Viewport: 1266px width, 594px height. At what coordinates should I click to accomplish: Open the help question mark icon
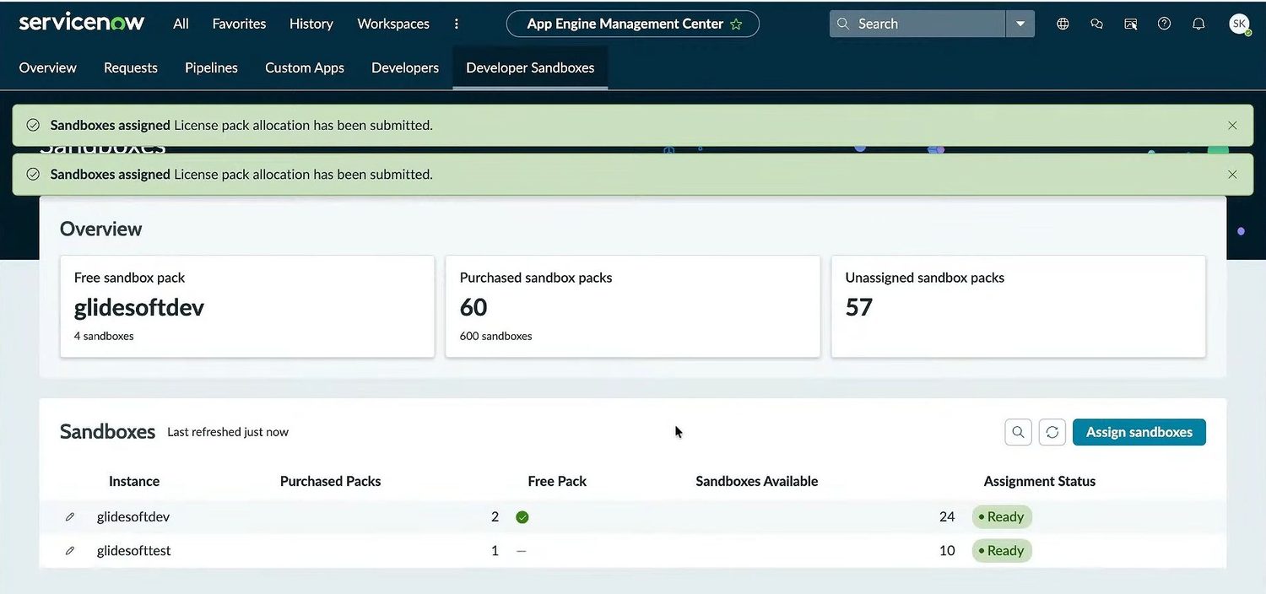click(x=1164, y=24)
